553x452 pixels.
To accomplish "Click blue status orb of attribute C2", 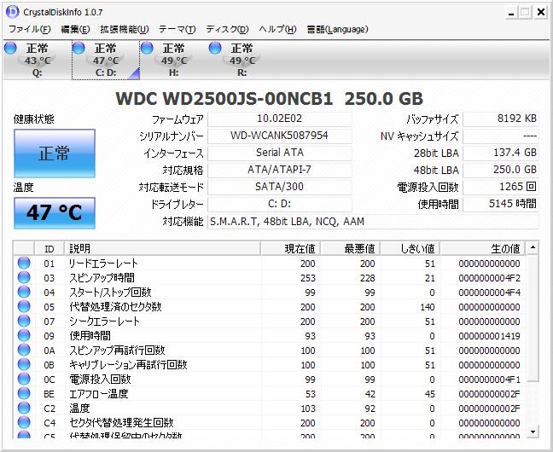I will click(24, 408).
